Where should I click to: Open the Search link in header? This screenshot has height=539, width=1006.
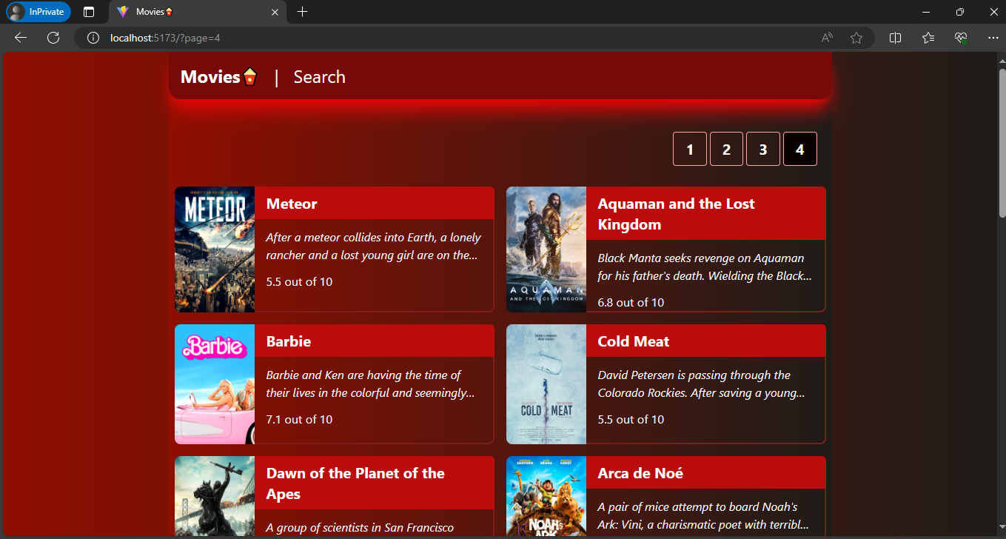(x=319, y=77)
